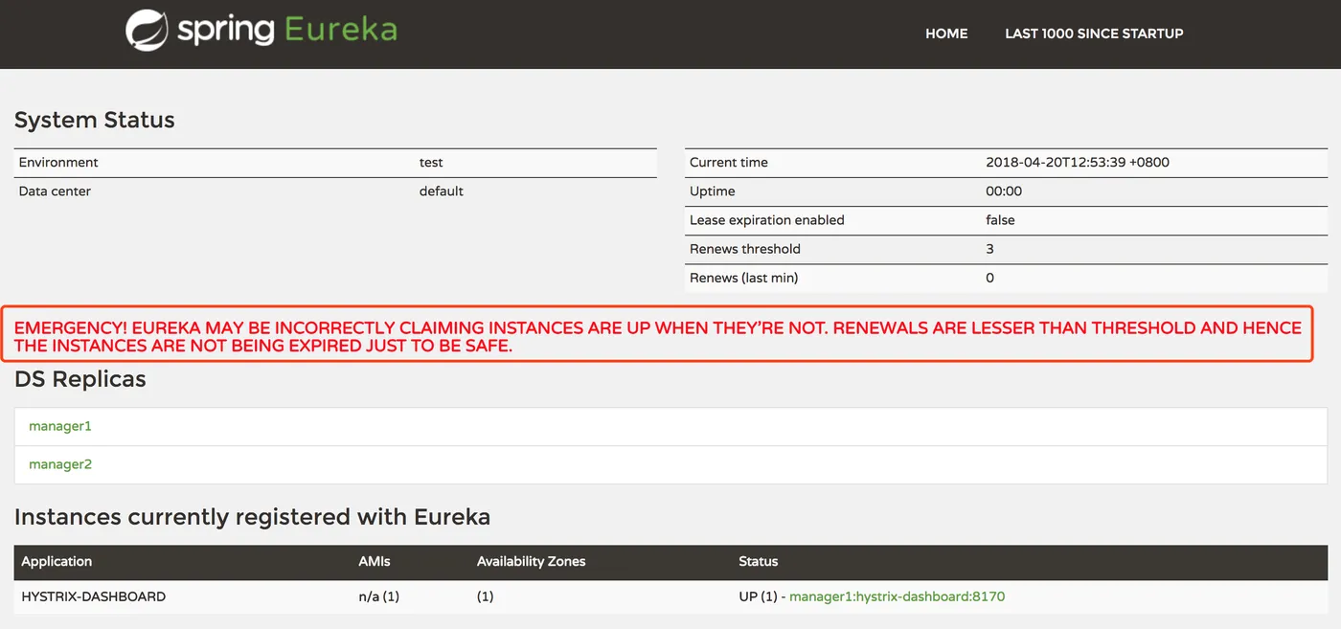Click the Lease expiration enabled label
Image resolution: width=1341 pixels, height=629 pixels.
(x=767, y=220)
